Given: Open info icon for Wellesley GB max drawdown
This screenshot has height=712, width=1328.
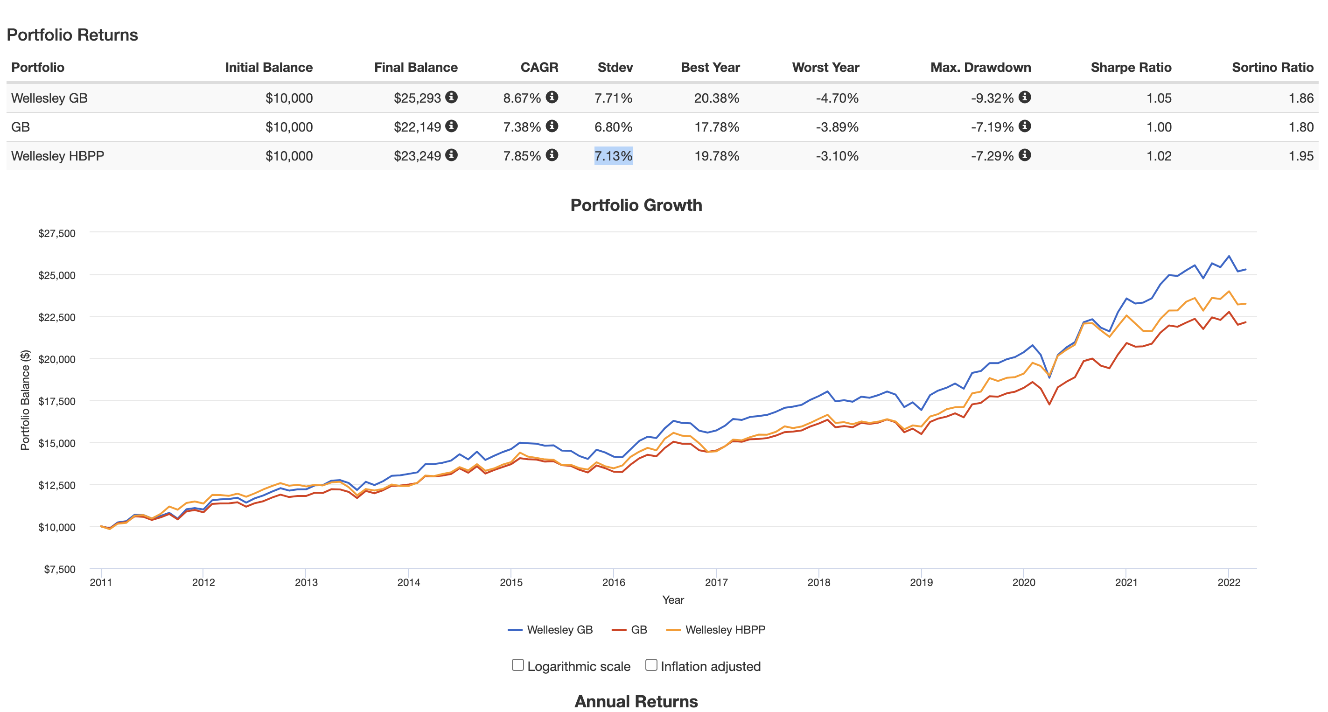Looking at the screenshot, I should (x=1024, y=97).
